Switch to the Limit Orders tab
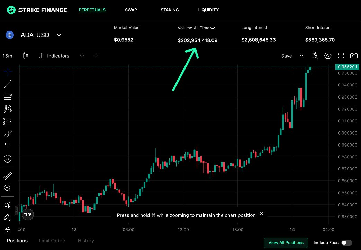The image size is (361, 250). pos(53,241)
